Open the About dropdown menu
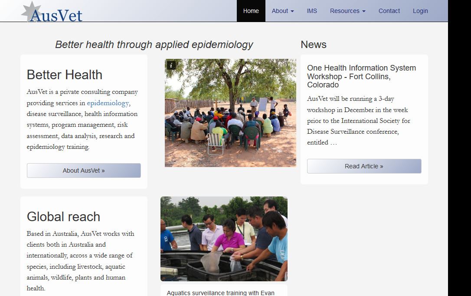The height and width of the screenshot is (296, 471). click(282, 11)
